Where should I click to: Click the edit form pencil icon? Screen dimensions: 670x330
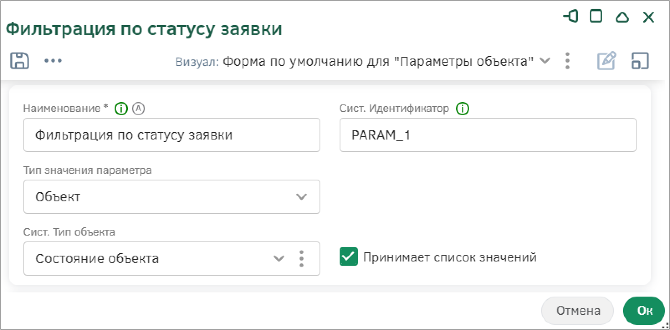[606, 61]
